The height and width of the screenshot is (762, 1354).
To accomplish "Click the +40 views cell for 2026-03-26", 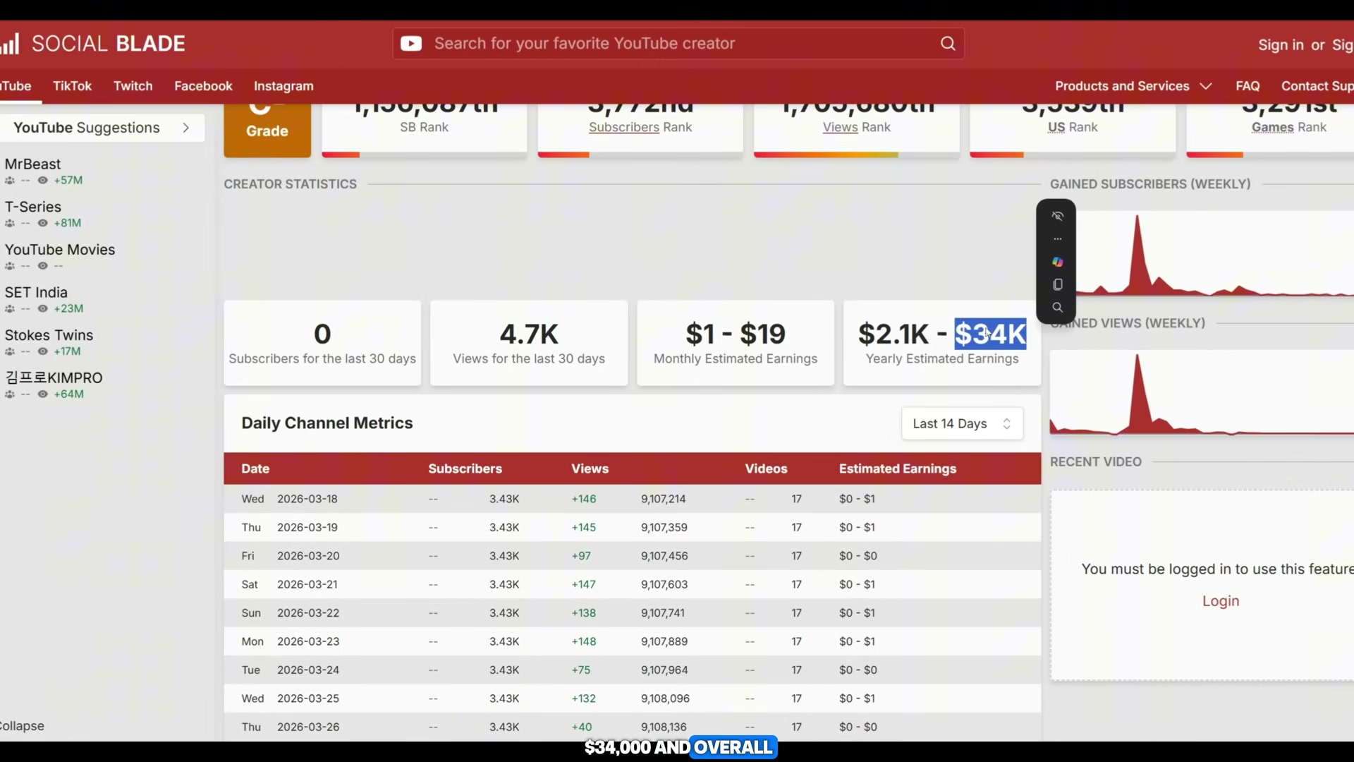I will (x=581, y=727).
